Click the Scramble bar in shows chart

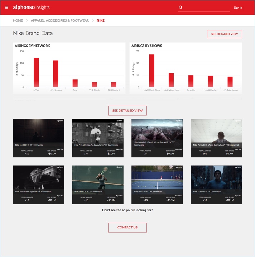[x=191, y=81]
